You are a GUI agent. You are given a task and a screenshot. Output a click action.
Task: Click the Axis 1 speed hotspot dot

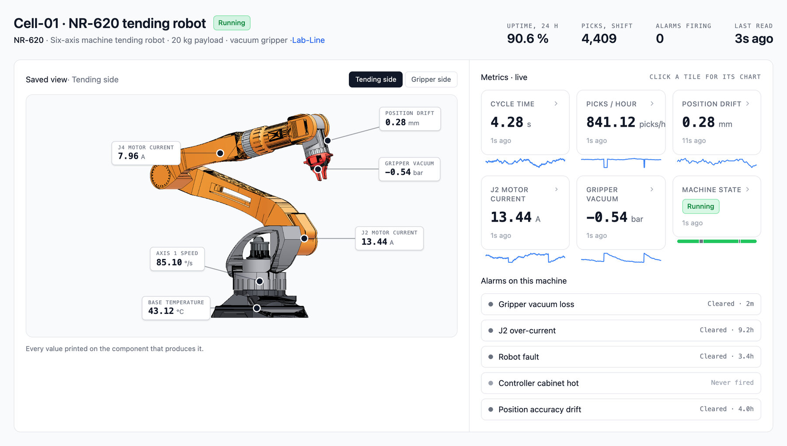coord(260,281)
